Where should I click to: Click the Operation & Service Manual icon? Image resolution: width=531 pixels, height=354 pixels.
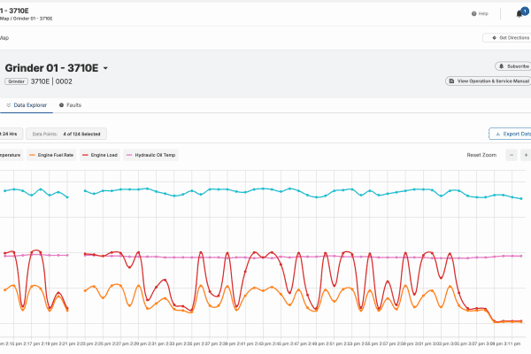(x=452, y=81)
